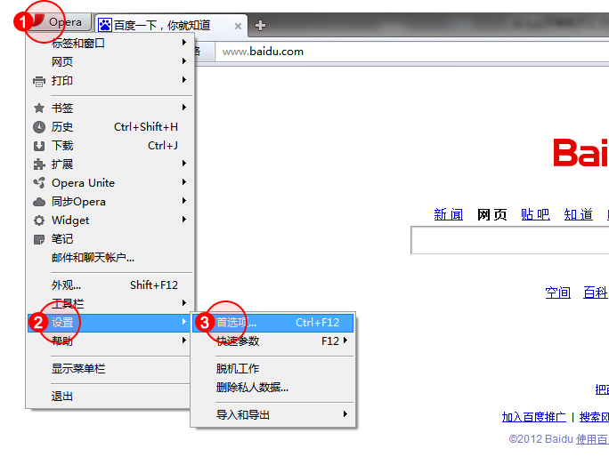The image size is (609, 465).
Task: Click the gear icon beside Widget
Action: coord(39,220)
